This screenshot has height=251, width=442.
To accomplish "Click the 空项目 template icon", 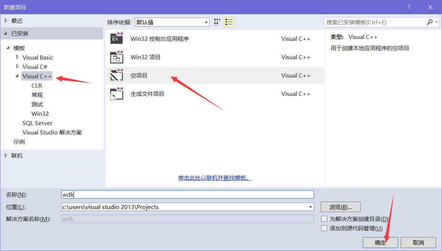I will click(x=117, y=75).
